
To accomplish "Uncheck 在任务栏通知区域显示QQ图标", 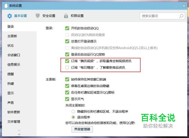I will [67, 92].
